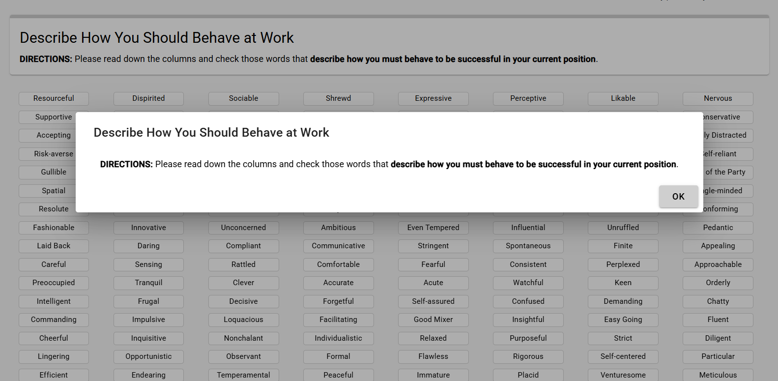Select the Tranquil word
This screenshot has height=381, width=778.
point(148,283)
